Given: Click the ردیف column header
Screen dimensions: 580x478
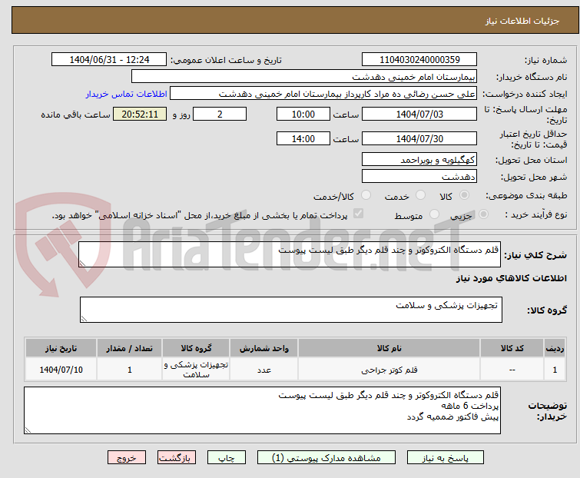Looking at the screenshot, I should (x=555, y=348).
